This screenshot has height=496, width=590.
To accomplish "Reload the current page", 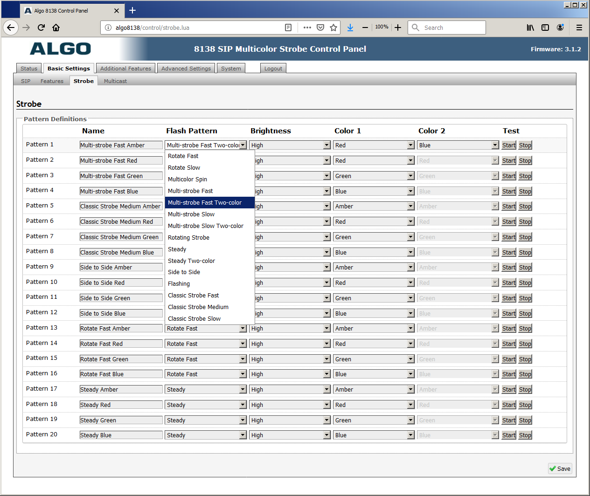I will (x=41, y=28).
